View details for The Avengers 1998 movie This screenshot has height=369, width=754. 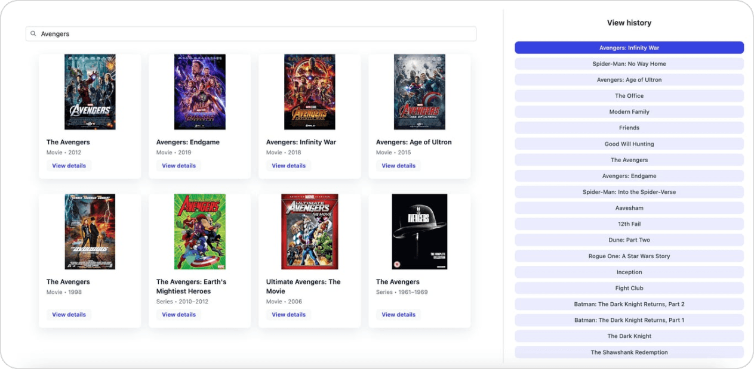pyautogui.click(x=69, y=315)
